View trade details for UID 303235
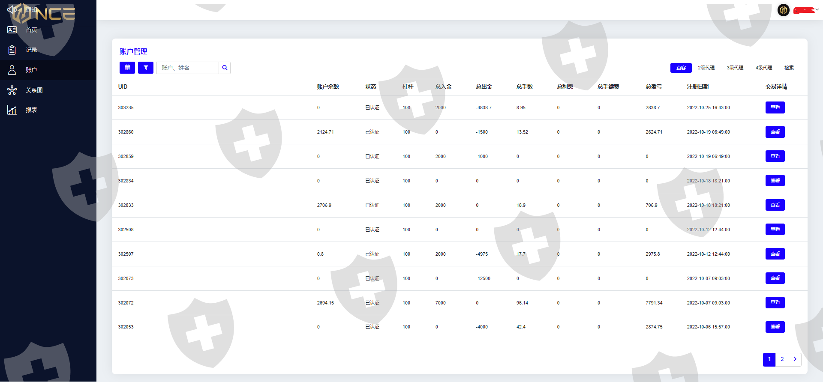The image size is (823, 382). point(775,107)
